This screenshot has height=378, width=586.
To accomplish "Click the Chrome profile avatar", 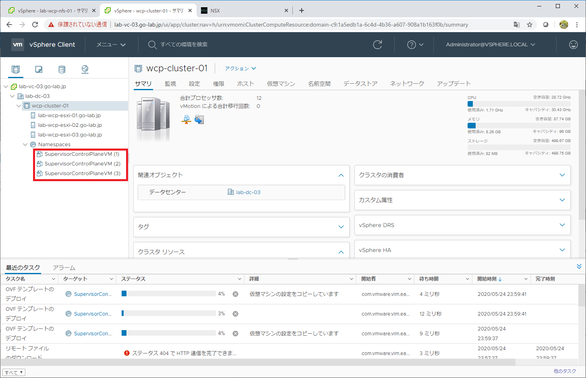I will (564, 25).
